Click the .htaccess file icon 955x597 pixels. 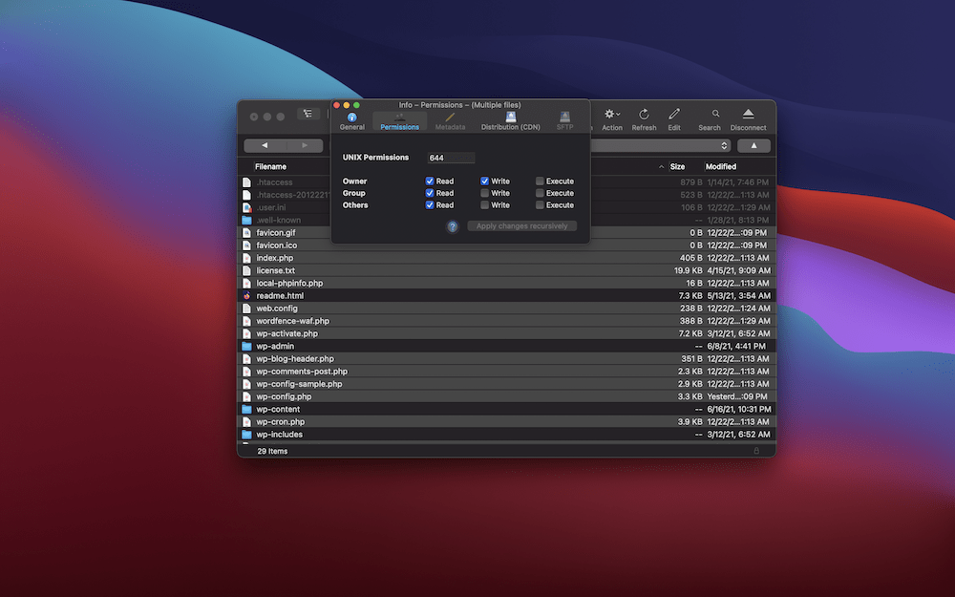[246, 182]
